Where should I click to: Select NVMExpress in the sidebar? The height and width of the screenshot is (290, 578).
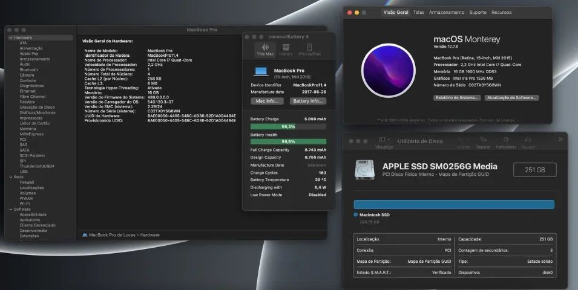(31, 134)
